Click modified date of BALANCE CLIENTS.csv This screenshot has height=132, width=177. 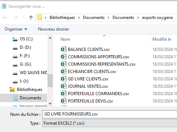(x=165, y=49)
